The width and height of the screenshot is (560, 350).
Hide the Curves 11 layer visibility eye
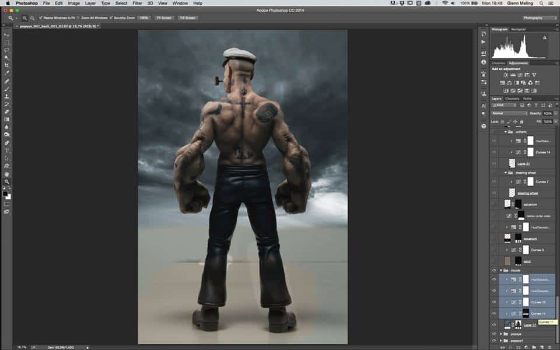(x=494, y=313)
